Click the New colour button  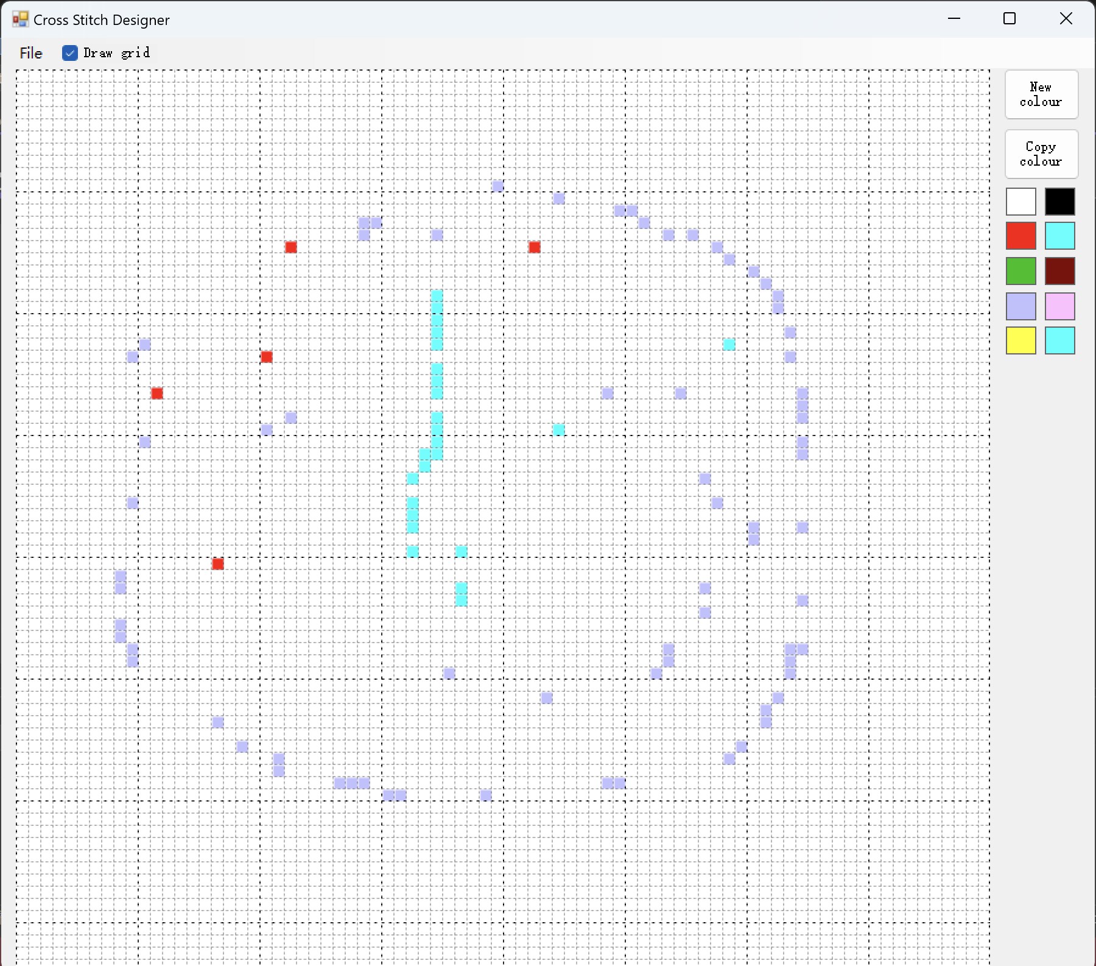(x=1041, y=94)
